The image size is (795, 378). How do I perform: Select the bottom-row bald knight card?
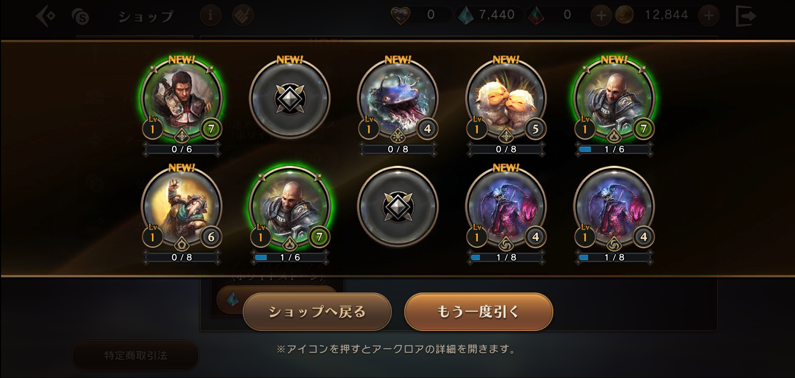click(290, 207)
